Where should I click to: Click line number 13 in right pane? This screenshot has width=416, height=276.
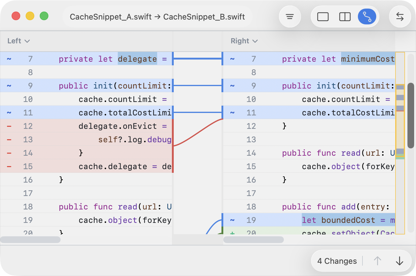click(x=251, y=139)
